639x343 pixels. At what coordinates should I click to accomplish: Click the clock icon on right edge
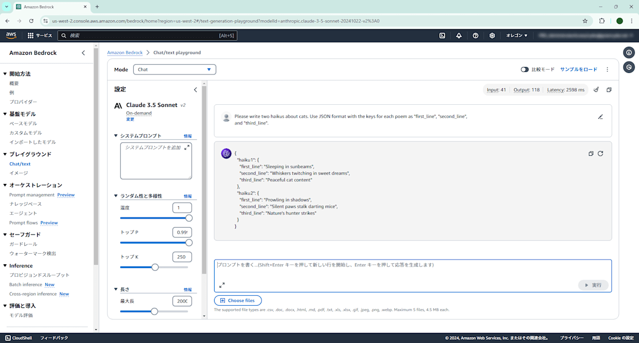click(x=629, y=67)
